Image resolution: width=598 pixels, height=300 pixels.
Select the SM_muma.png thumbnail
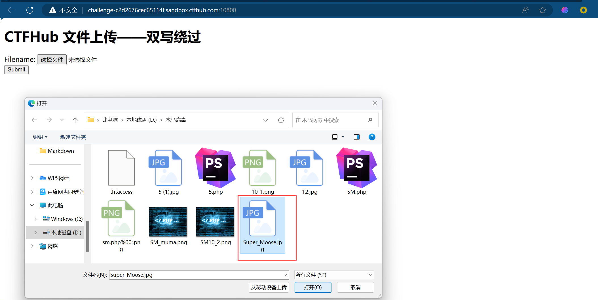168,222
